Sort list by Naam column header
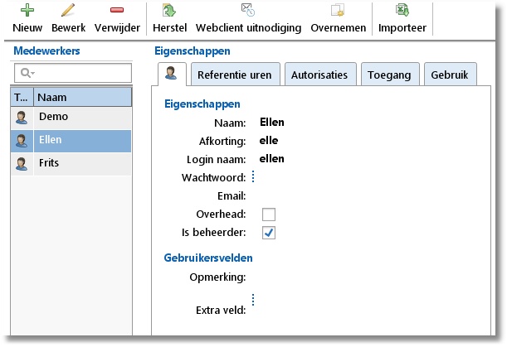 tap(83, 97)
